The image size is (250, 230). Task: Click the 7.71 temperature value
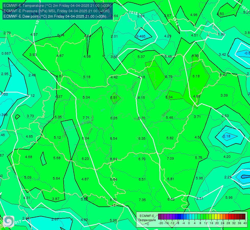[86, 118]
